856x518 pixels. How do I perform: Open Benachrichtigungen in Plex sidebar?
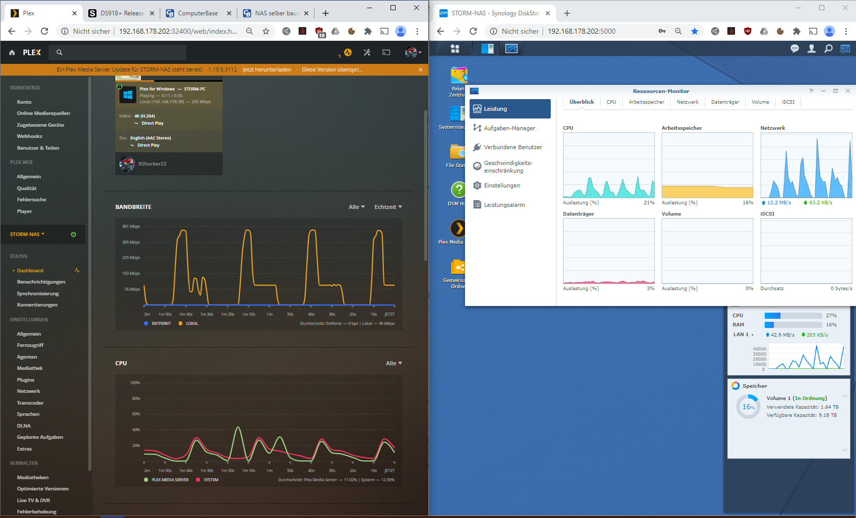(41, 282)
